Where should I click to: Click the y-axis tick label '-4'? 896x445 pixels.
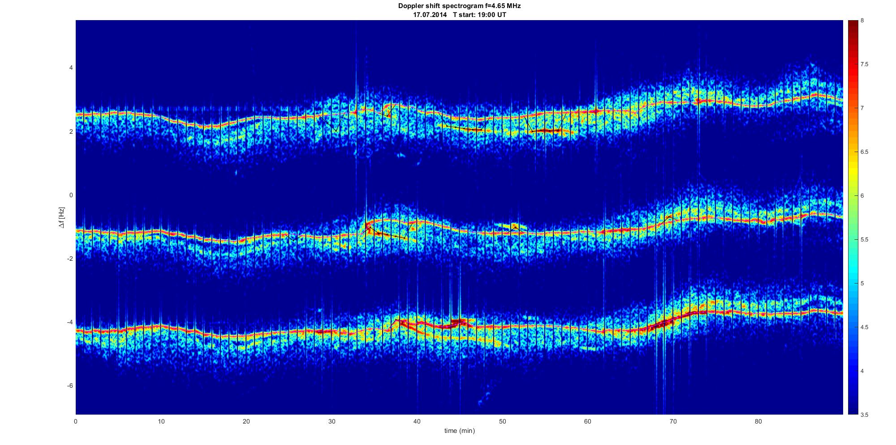click(x=69, y=322)
